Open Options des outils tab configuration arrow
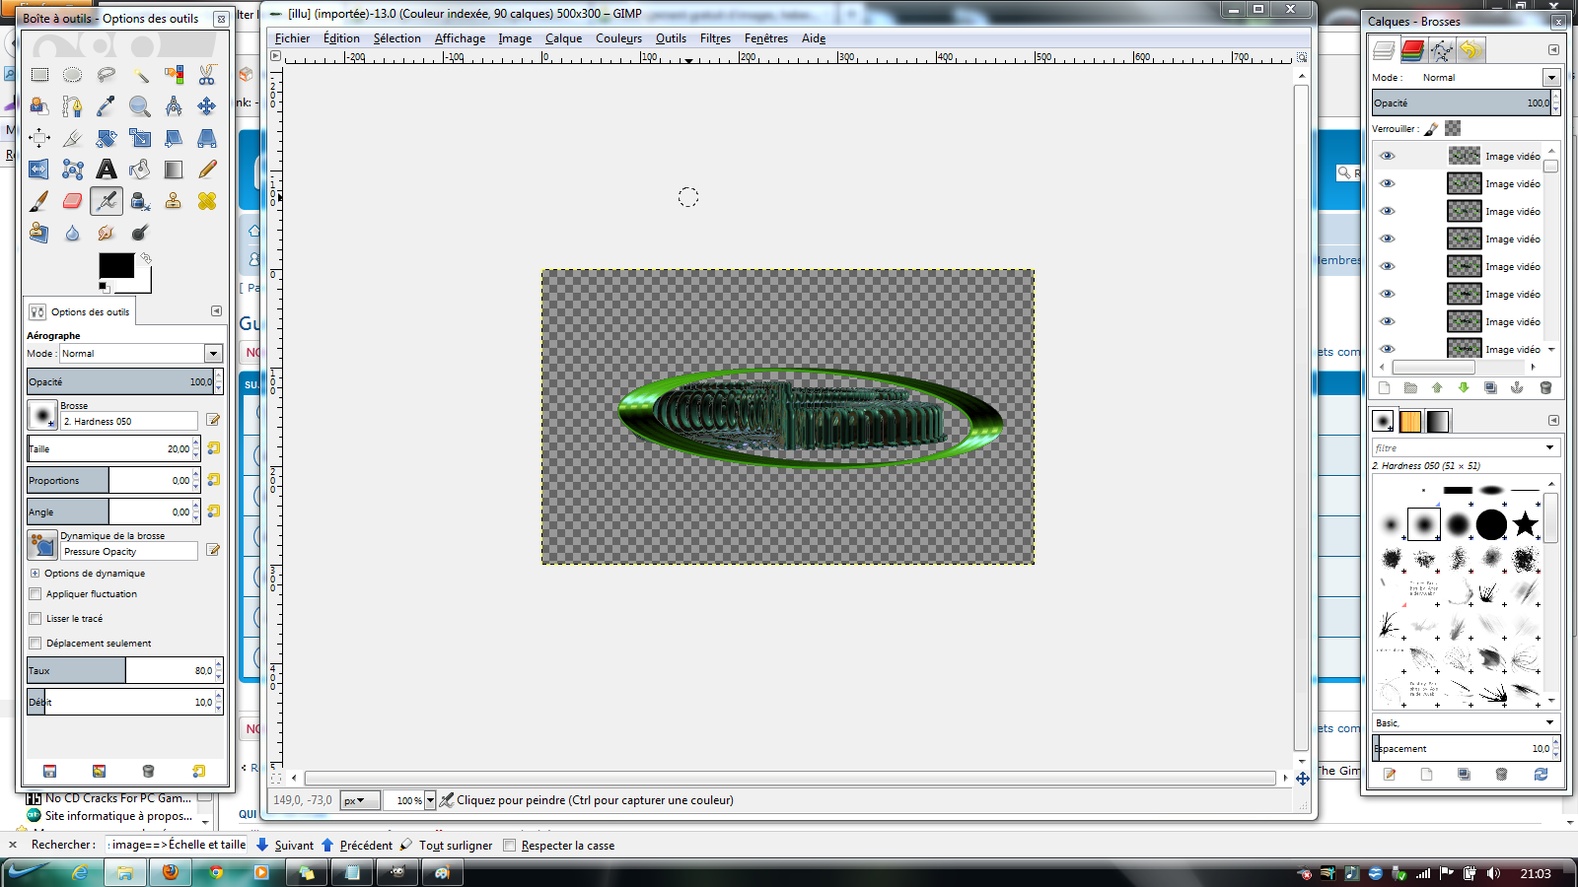The height and width of the screenshot is (887, 1578). [216, 311]
